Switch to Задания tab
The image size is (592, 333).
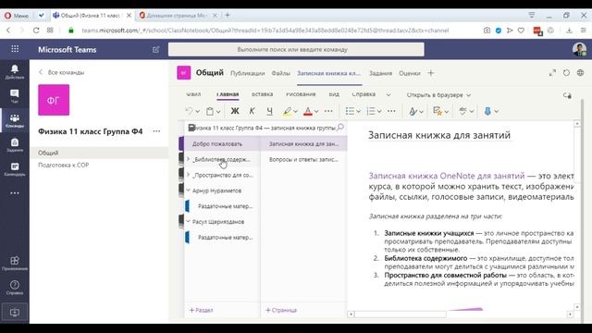(x=380, y=73)
